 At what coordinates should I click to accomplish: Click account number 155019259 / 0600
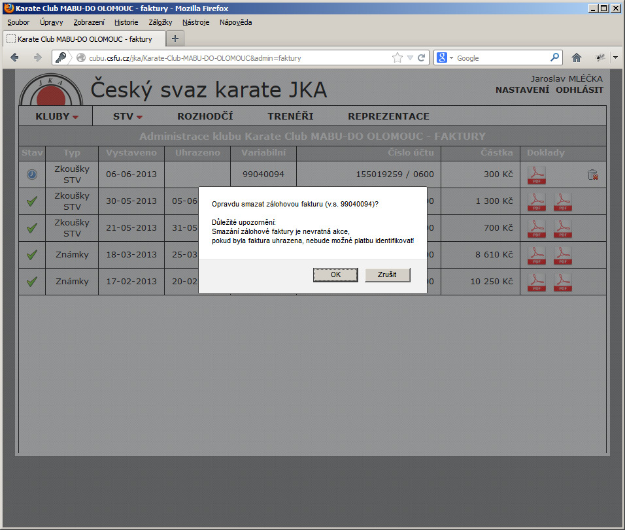coord(395,174)
